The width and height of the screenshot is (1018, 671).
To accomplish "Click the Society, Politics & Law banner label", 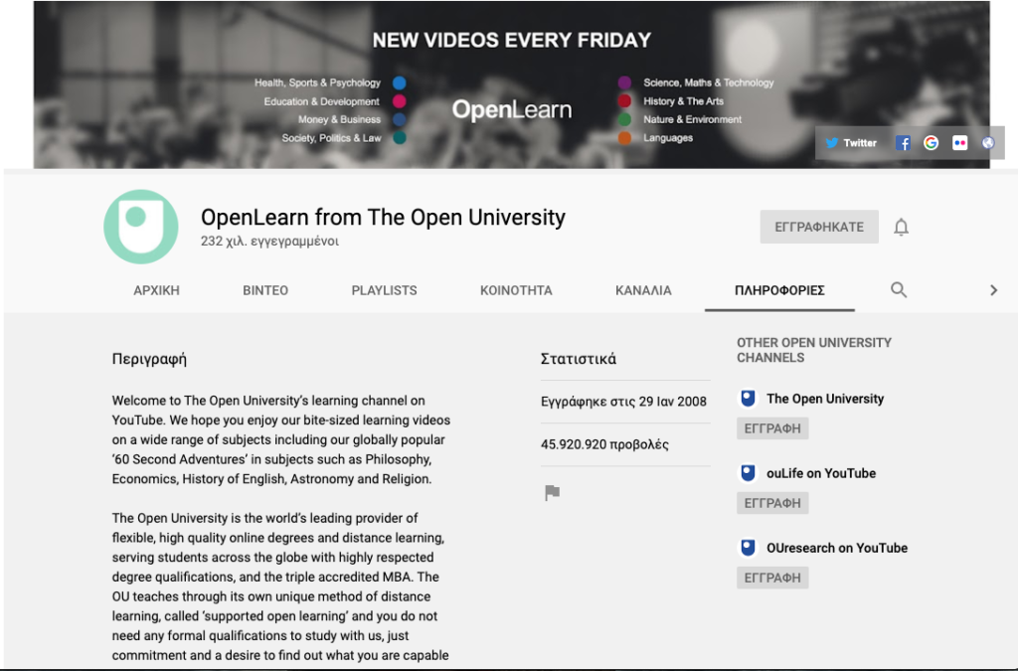I will 331,137.
